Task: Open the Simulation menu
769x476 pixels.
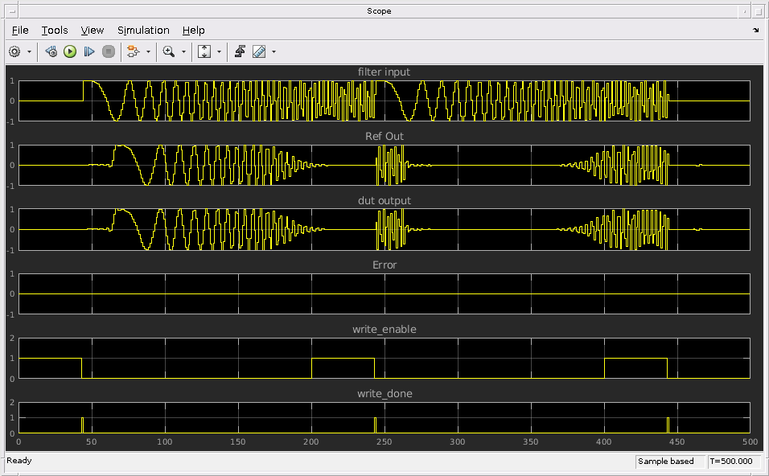Action: click(x=143, y=30)
